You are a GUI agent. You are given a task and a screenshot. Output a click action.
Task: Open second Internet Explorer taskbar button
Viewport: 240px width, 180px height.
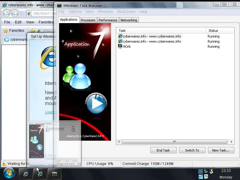40,174
